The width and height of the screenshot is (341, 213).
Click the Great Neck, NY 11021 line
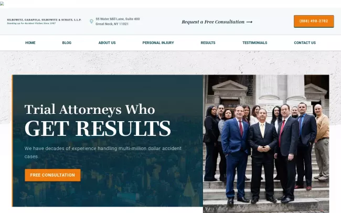coord(112,24)
